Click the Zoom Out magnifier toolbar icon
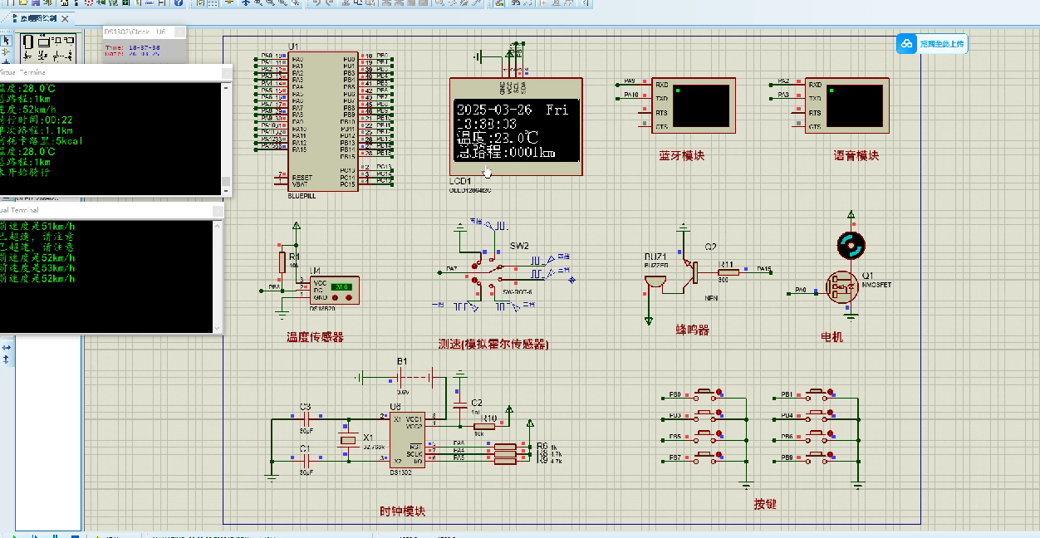The width and height of the screenshot is (1040, 538). click(271, 5)
